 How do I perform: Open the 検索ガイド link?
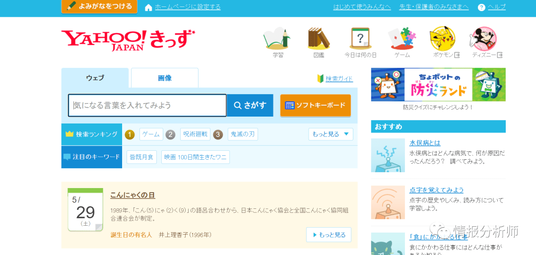click(339, 79)
